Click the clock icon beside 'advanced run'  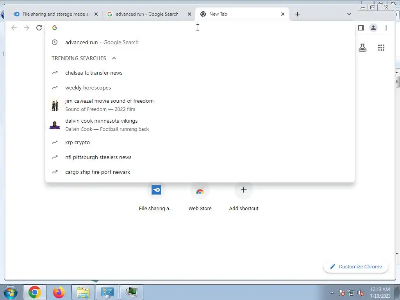pos(55,42)
